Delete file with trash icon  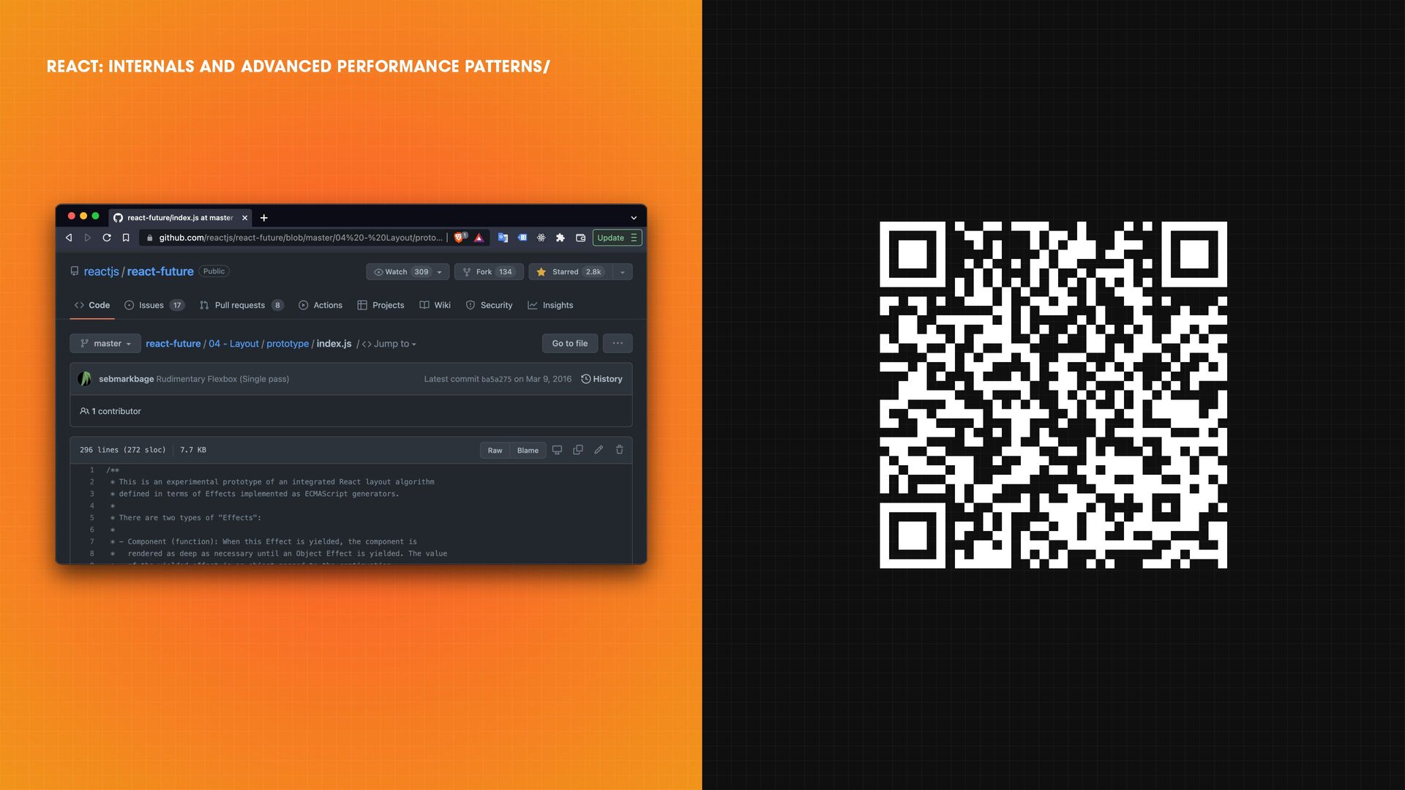(620, 450)
